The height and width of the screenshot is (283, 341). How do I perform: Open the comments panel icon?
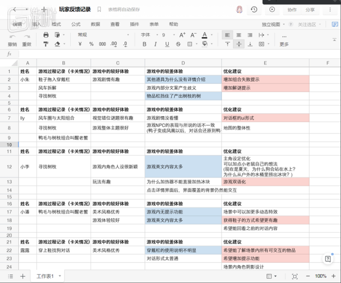(335, 24)
